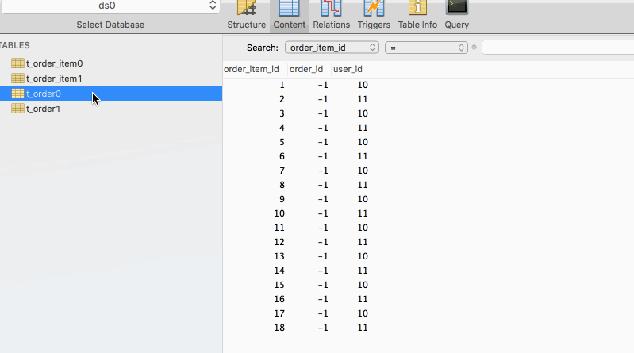Screen dimensions: 634x353
Task: Open the order_item_id search field dropdown
Action: [332, 48]
